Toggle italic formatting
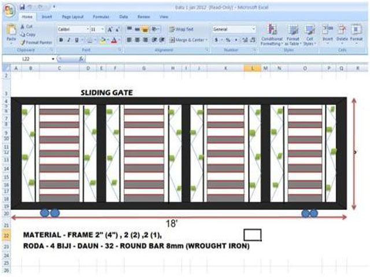Screen dimensions: 370x277 (x=68, y=40)
